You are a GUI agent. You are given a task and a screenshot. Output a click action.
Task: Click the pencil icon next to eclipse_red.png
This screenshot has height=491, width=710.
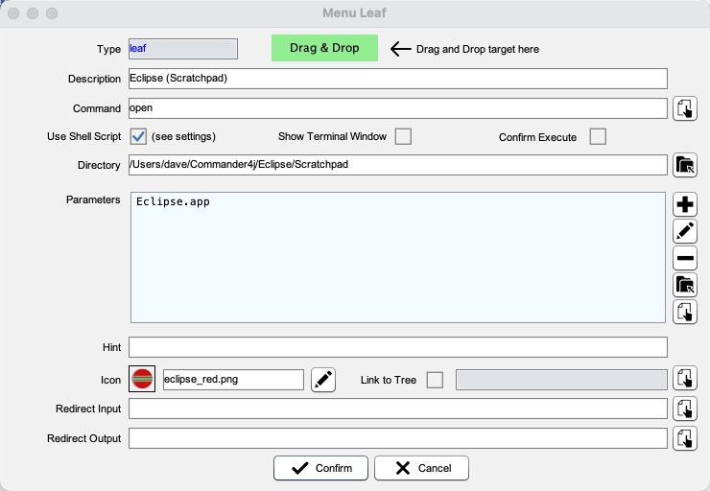pos(324,380)
